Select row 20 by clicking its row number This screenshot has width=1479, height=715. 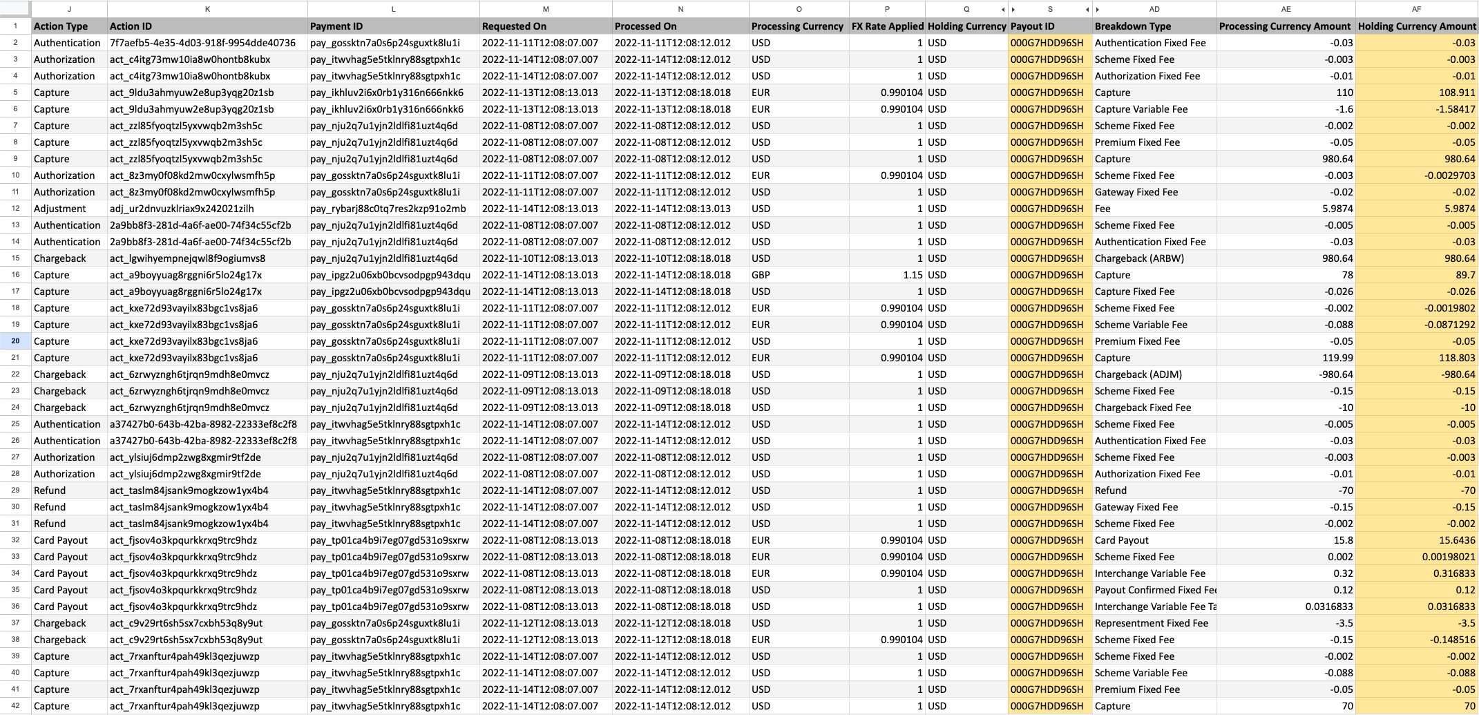point(15,341)
